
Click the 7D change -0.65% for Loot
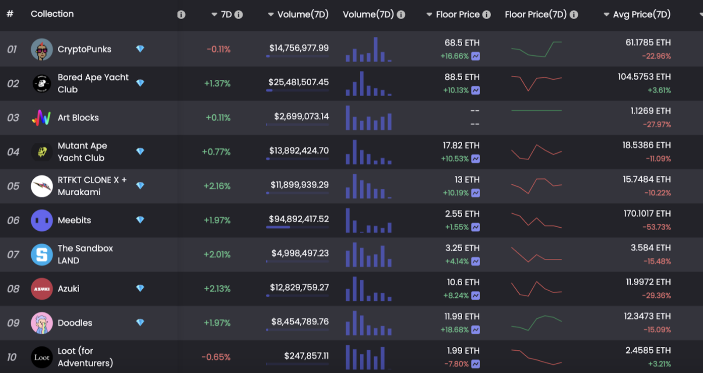[216, 357]
